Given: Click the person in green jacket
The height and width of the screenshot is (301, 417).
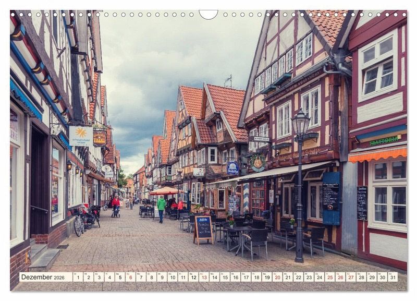Looking at the screenshot, I should [162, 206].
